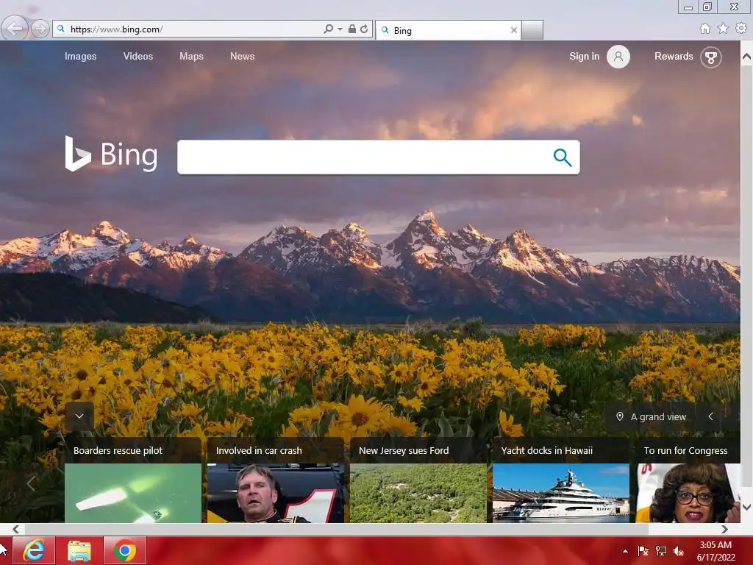
Task: Open the New Jersey sues Ford headline
Action: coord(404,451)
